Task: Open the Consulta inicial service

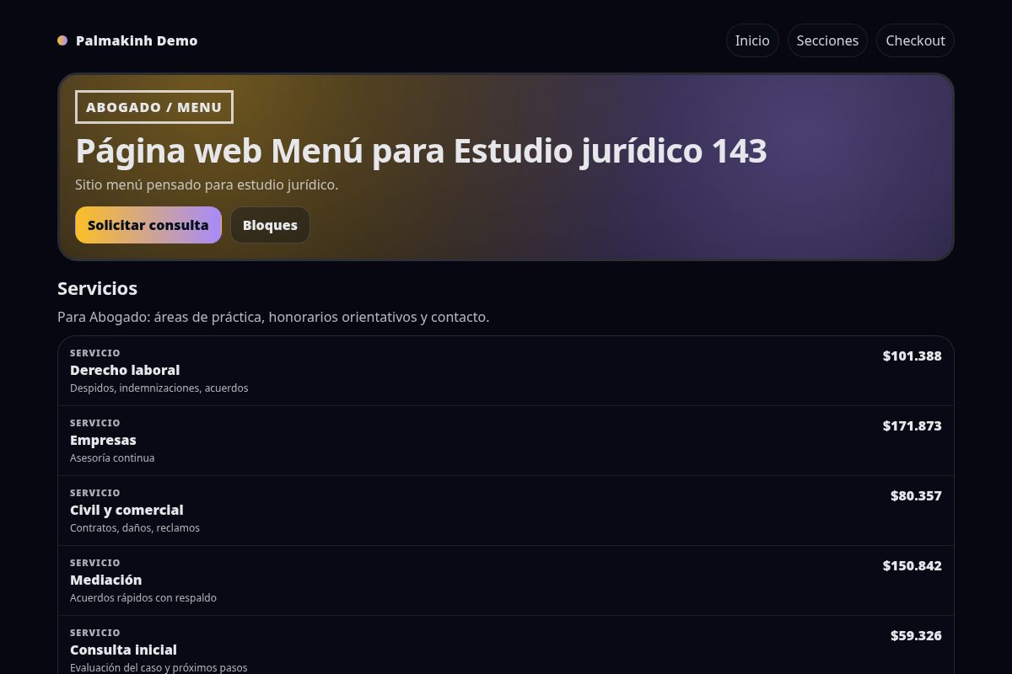Action: pos(123,650)
